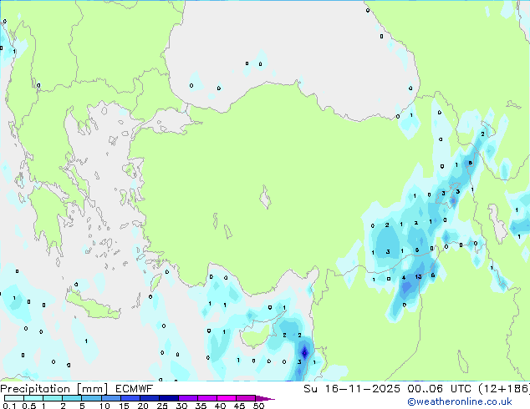Click the 0.5–1 mm legend swatch

pyautogui.click(x=33, y=398)
